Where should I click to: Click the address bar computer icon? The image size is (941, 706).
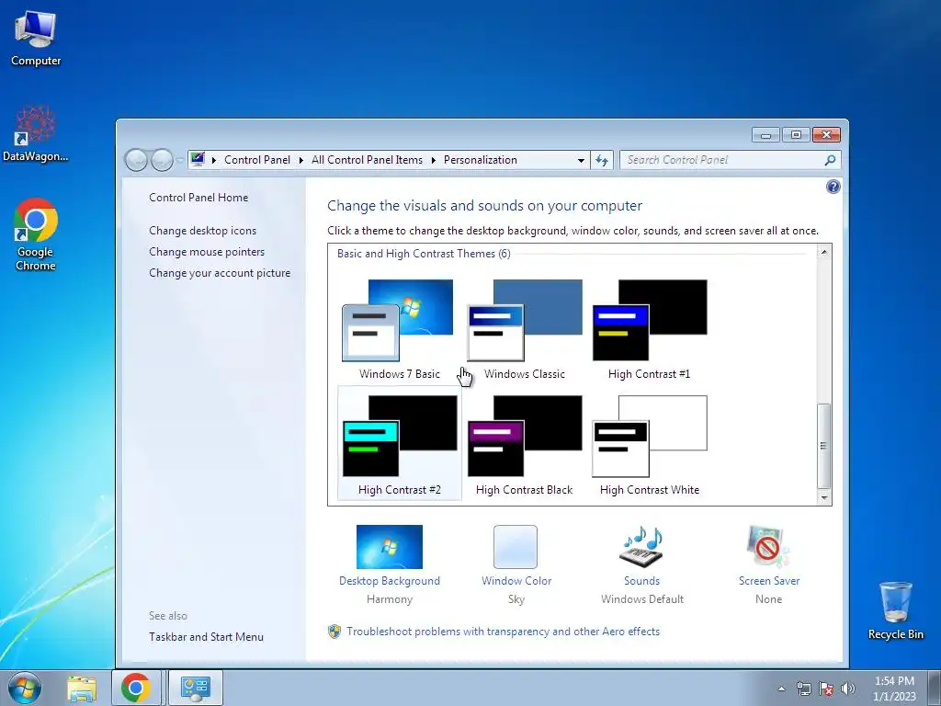[x=198, y=160]
